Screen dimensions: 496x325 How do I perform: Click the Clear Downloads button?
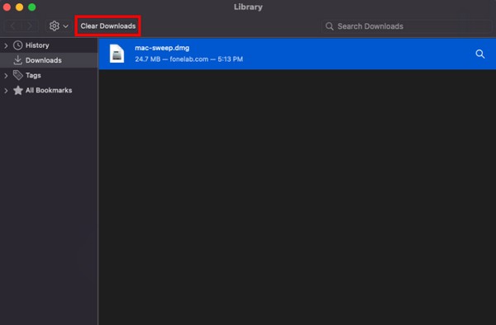[107, 26]
